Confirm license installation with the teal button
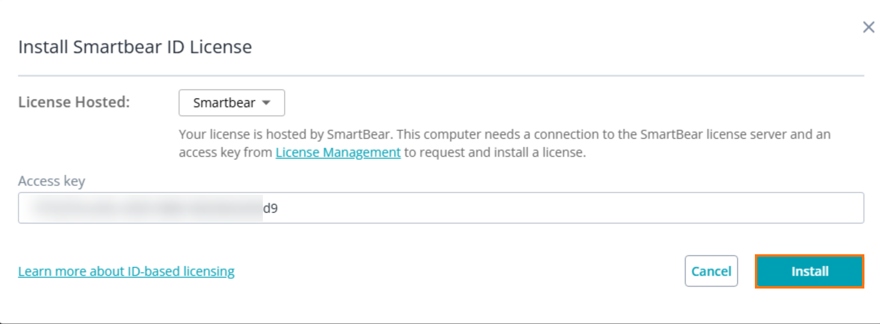Viewport: 880px width, 324px height. click(x=809, y=272)
